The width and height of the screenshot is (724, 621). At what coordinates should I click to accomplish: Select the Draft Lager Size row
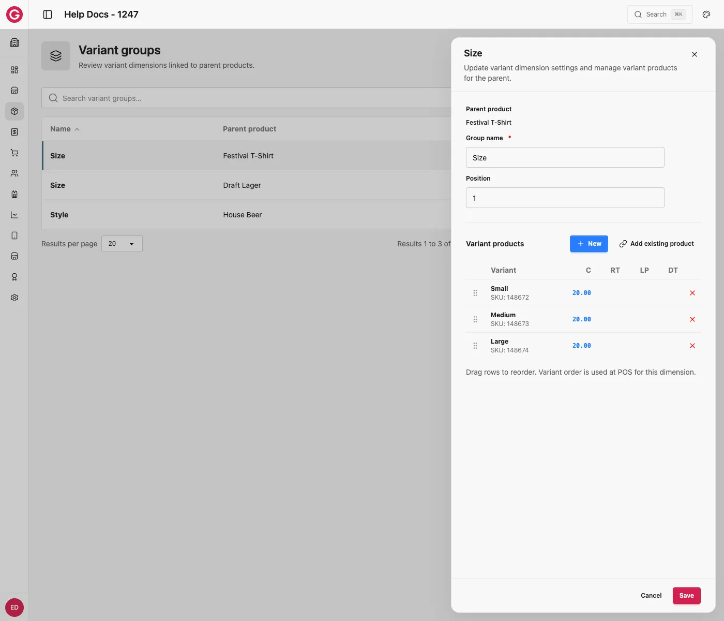coord(246,185)
